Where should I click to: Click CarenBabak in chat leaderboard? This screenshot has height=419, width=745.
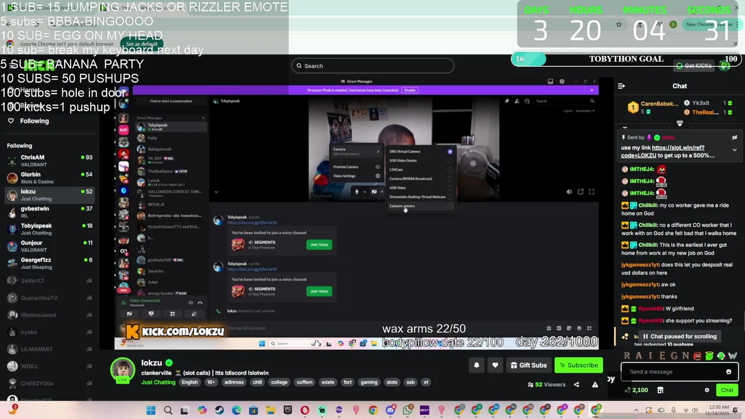click(659, 104)
